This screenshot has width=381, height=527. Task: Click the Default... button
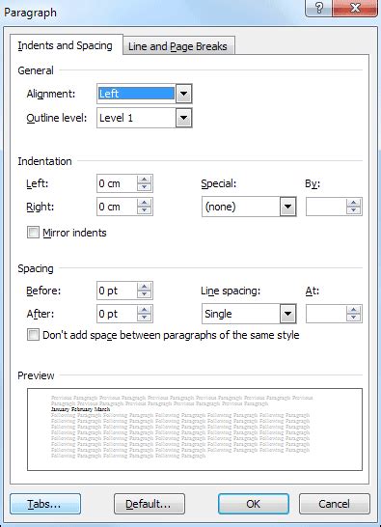click(x=150, y=504)
